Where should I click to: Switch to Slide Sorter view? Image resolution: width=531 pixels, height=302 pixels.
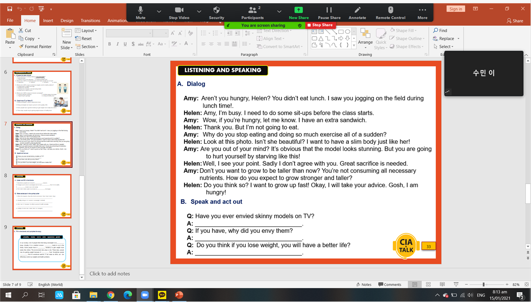coord(428,285)
